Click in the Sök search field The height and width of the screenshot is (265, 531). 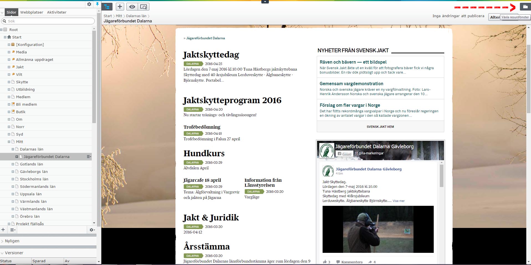click(x=48, y=21)
